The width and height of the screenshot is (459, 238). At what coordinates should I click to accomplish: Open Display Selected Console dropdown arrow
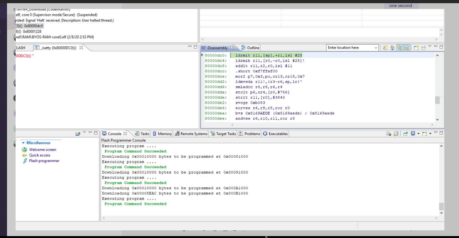[x=418, y=134]
